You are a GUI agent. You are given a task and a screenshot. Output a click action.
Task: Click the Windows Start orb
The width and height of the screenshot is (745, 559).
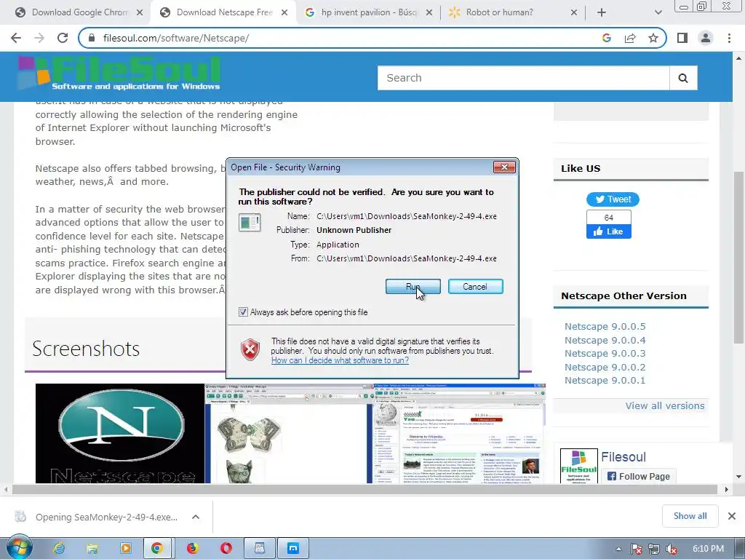(x=19, y=548)
